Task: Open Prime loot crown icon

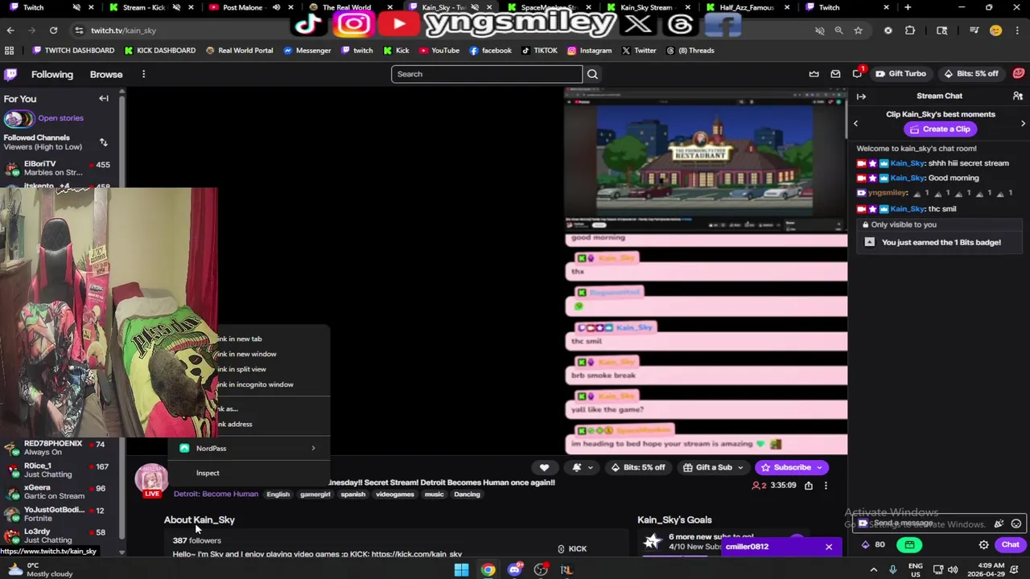Action: point(814,74)
